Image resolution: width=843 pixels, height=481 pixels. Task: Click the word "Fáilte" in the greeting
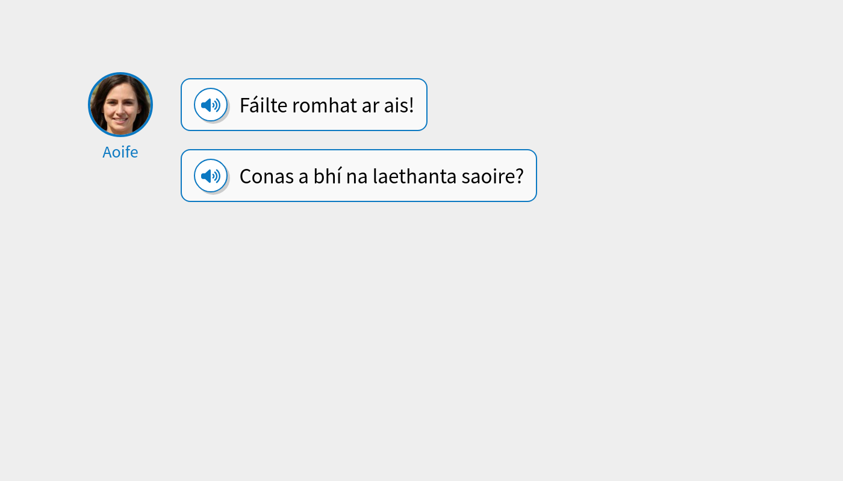260,105
